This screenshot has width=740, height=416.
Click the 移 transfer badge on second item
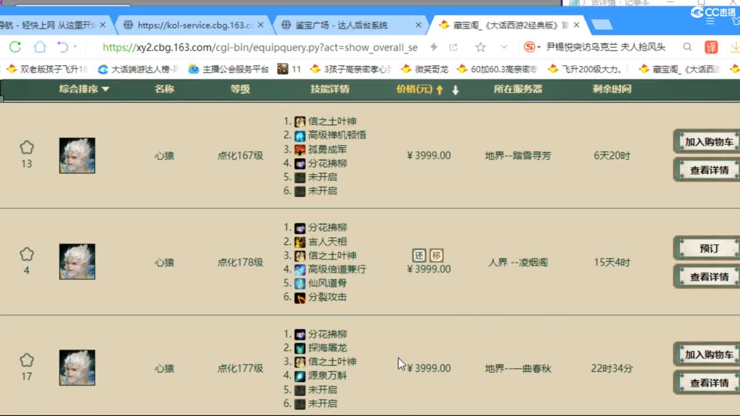pos(436,255)
